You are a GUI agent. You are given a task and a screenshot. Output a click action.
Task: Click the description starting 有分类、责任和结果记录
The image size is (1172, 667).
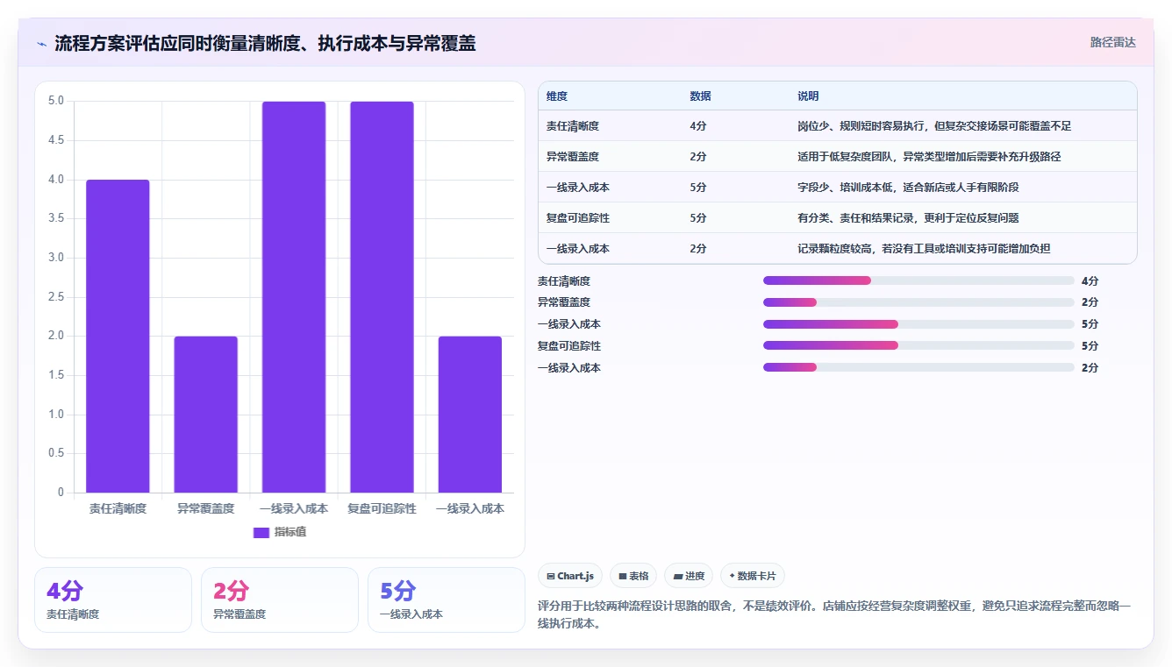tap(908, 218)
